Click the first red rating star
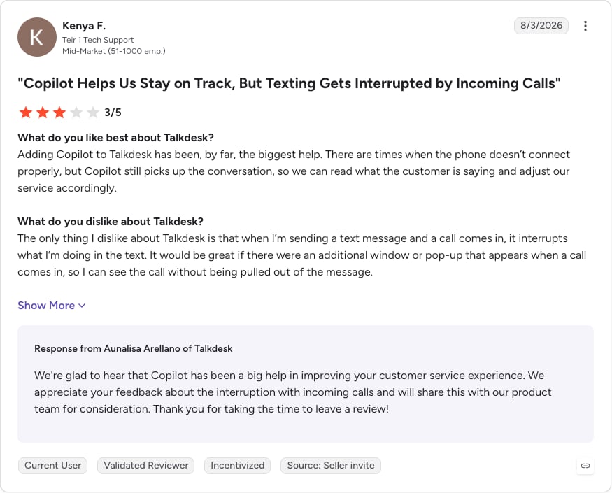This screenshot has width=612, height=493. (26, 113)
